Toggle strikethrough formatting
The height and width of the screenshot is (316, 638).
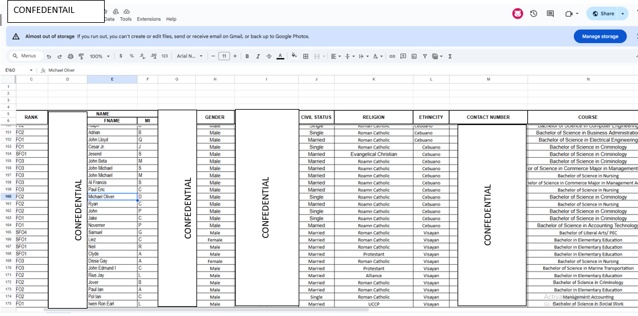click(x=269, y=56)
